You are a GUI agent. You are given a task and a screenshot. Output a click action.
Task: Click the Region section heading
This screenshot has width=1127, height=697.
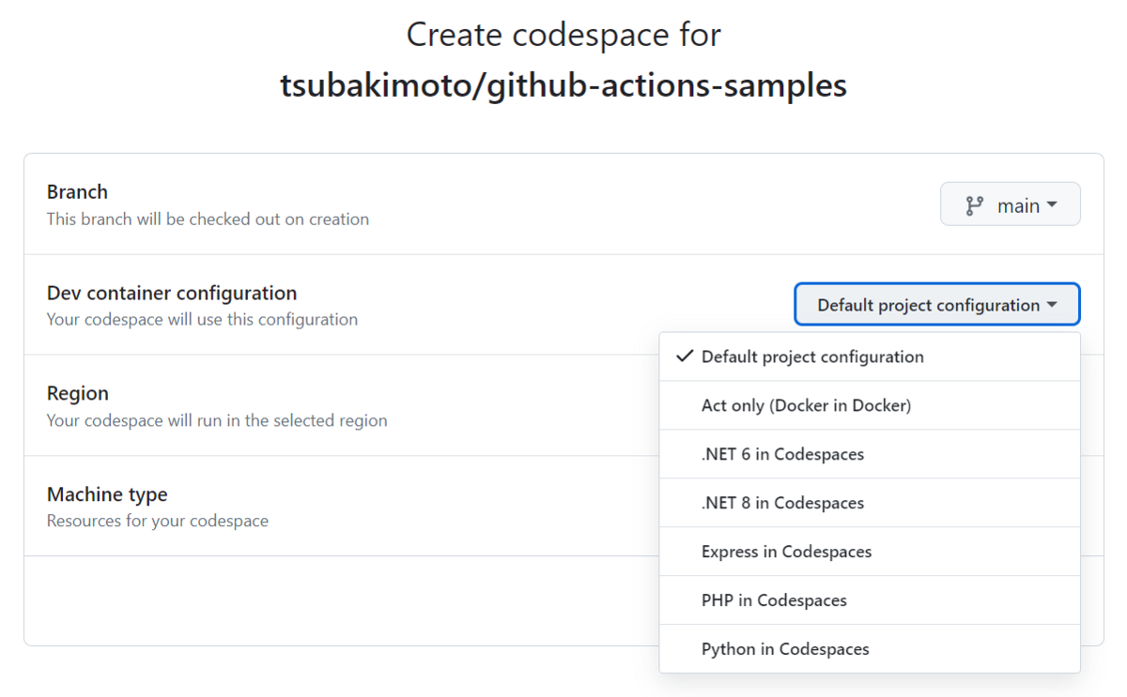(78, 393)
